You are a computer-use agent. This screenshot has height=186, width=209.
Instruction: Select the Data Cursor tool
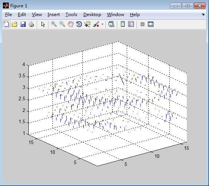[x=87, y=24]
